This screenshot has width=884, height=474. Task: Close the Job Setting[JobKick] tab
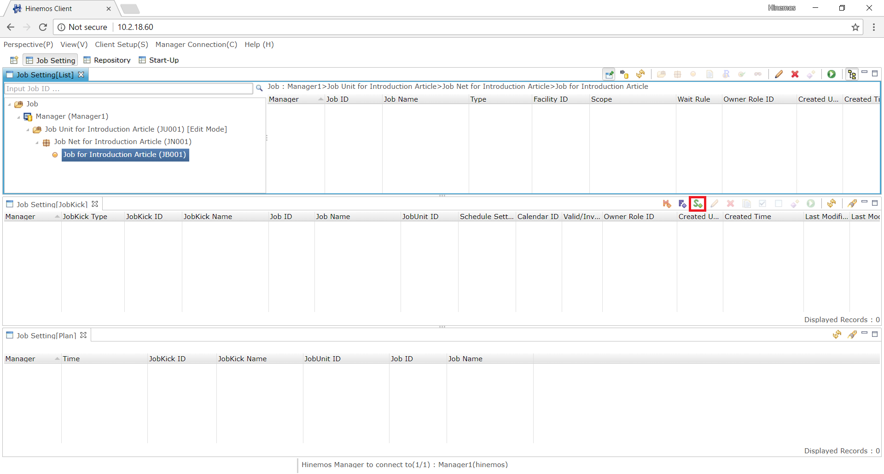point(95,204)
